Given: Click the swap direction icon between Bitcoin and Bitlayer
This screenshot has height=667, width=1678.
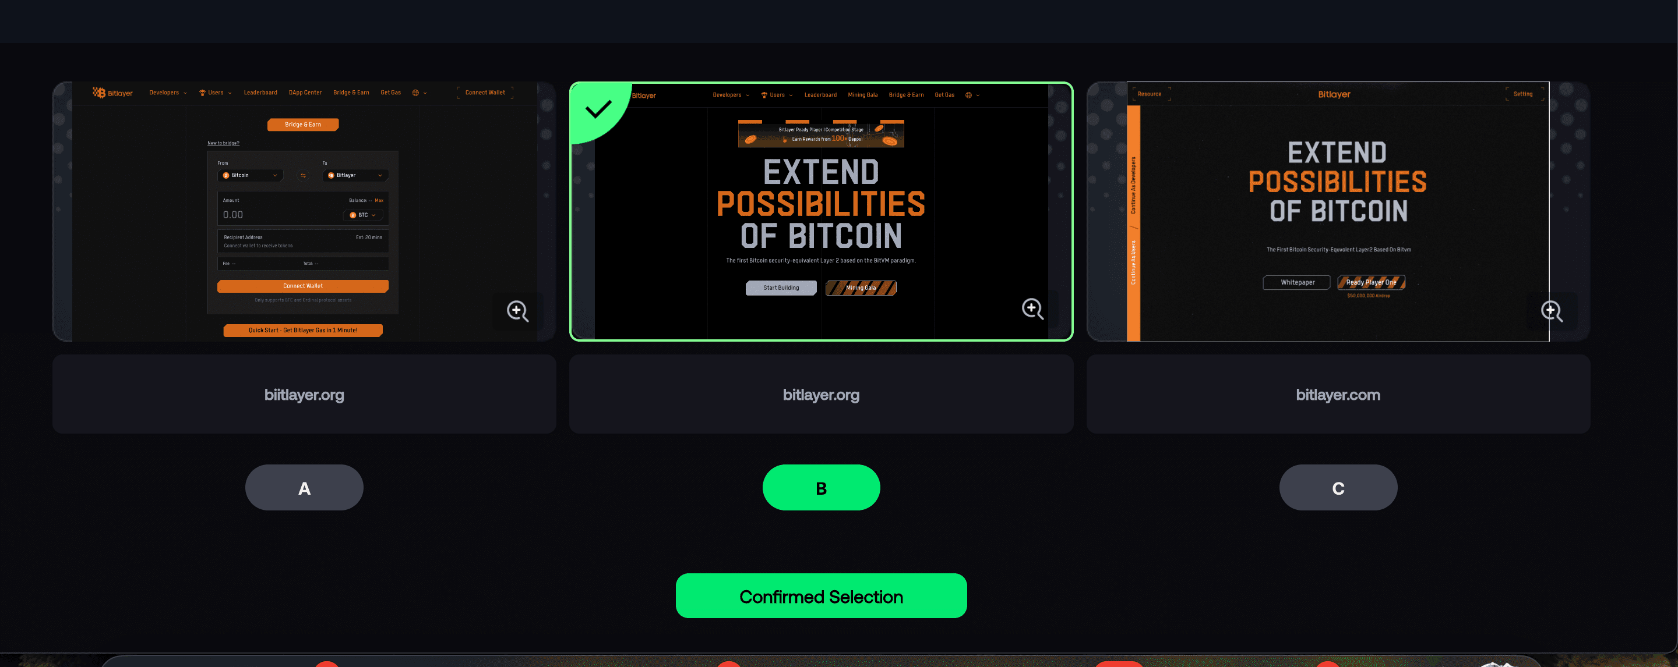Looking at the screenshot, I should (303, 175).
